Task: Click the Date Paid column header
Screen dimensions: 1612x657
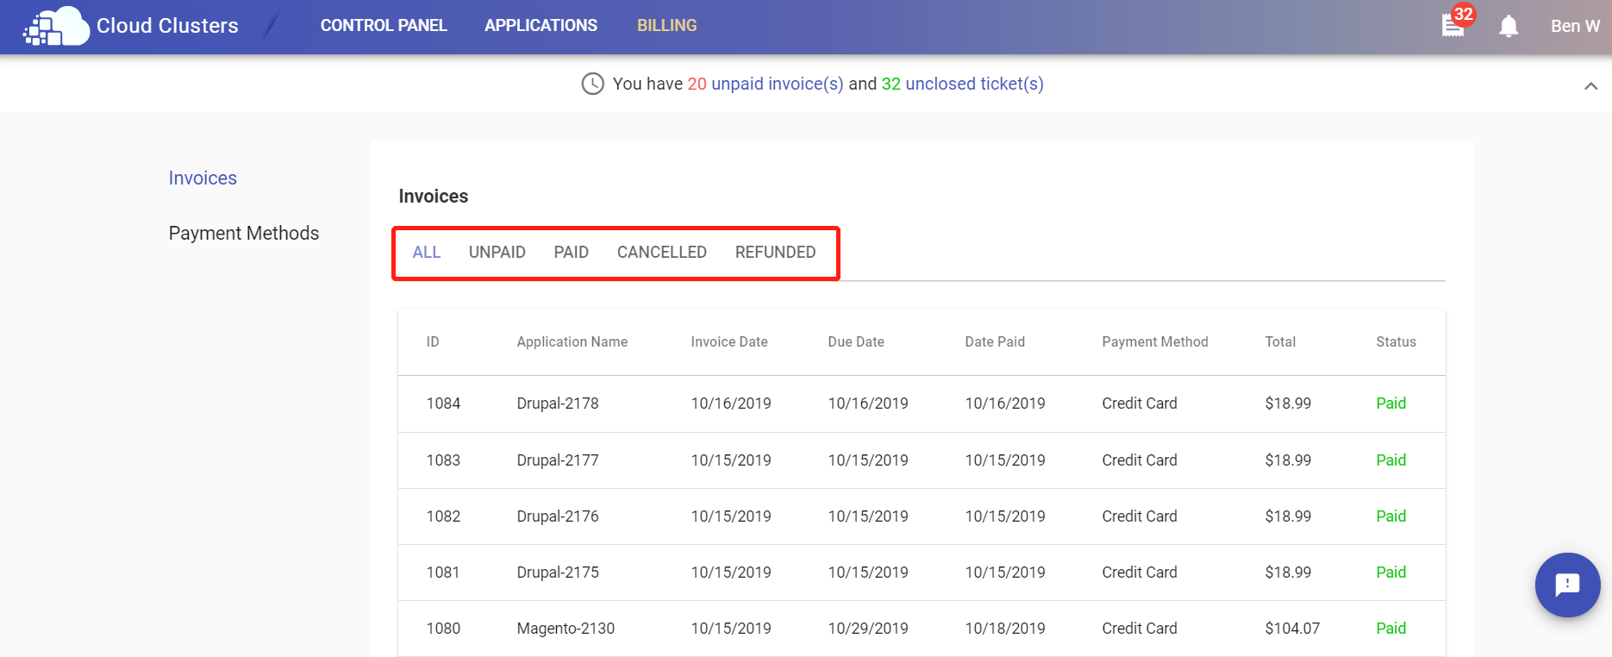Action: pyautogui.click(x=995, y=341)
